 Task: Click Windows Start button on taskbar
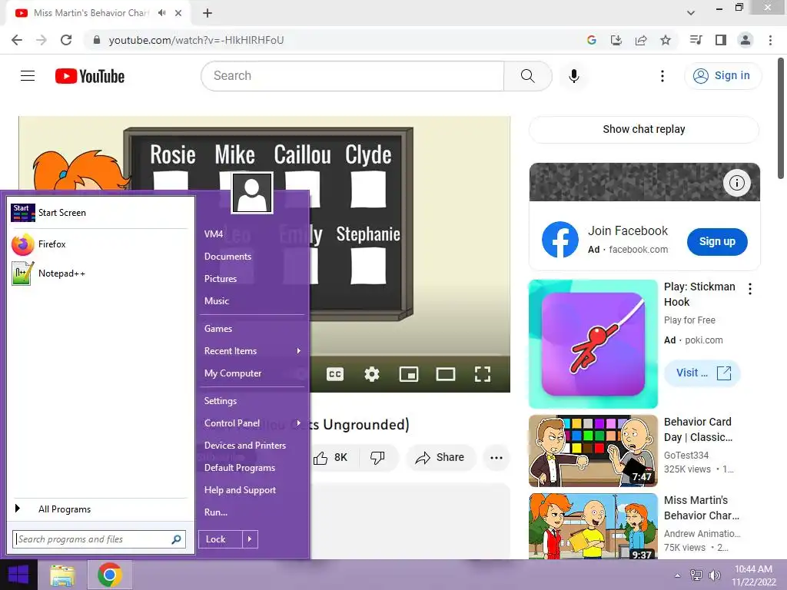18,575
